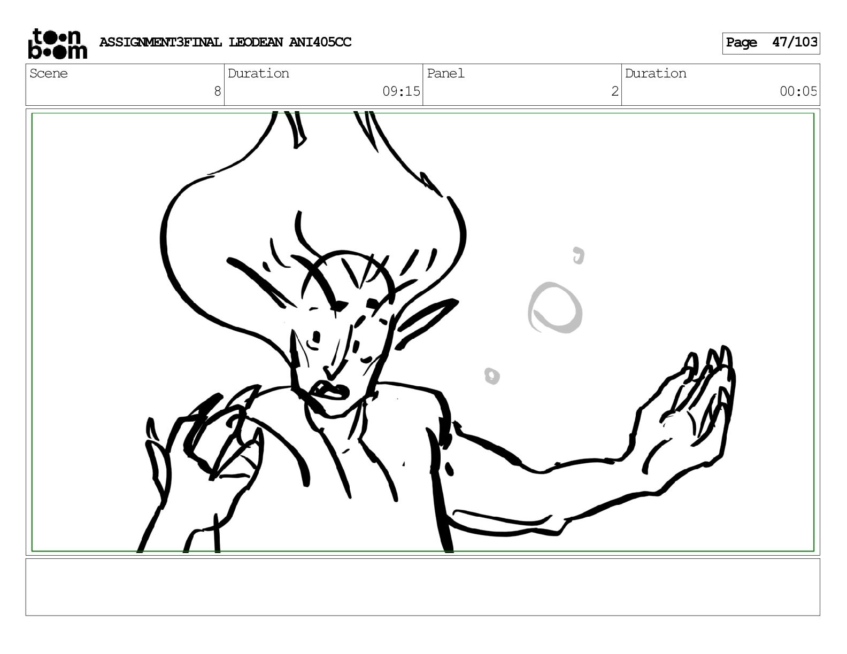Image resolution: width=847 pixels, height=654 pixels.
Task: Click the Panel label
Action: click(x=445, y=73)
